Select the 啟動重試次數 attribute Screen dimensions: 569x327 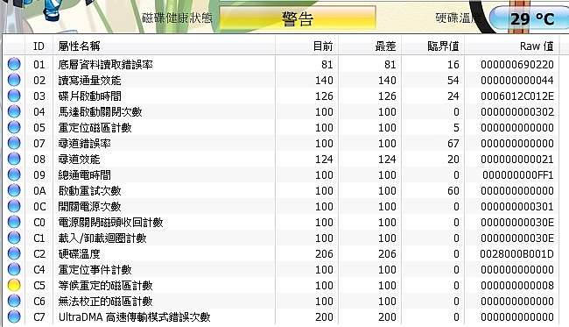89,191
